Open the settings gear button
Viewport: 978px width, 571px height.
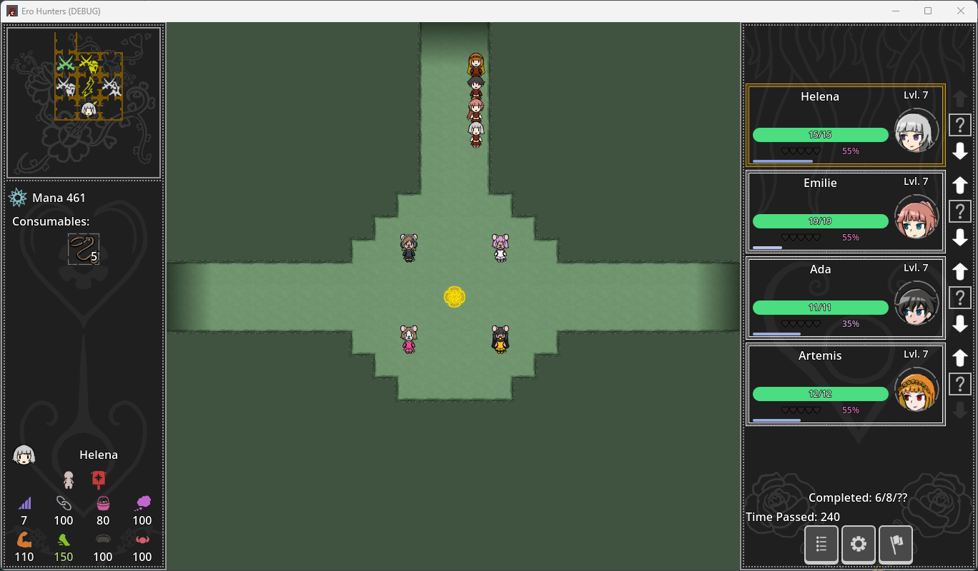tap(859, 544)
